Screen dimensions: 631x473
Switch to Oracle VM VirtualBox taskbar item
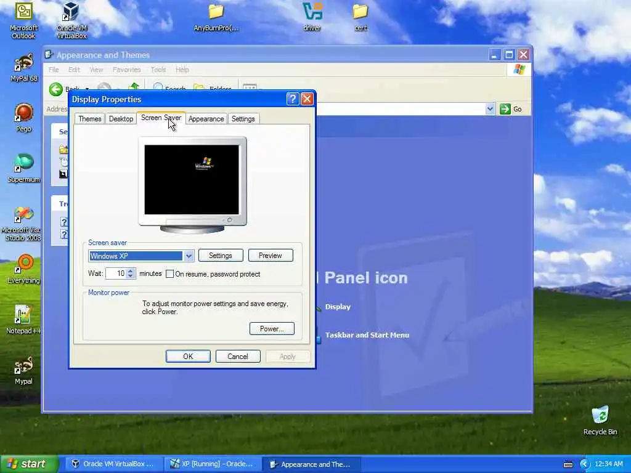(x=113, y=464)
